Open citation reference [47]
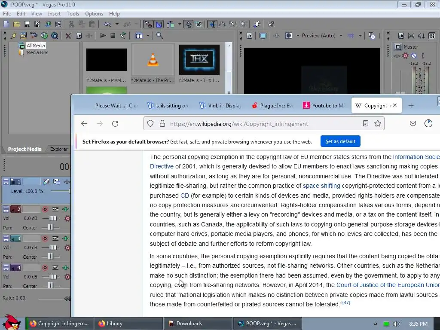This screenshot has height=330, width=440. click(346, 303)
